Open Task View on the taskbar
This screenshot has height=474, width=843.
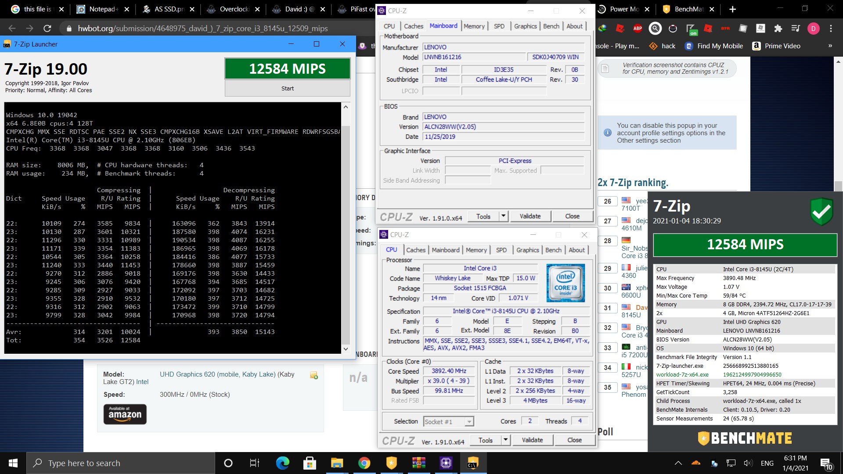coord(255,463)
